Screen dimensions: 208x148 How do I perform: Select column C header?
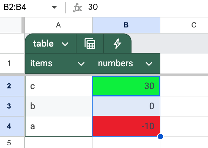[184, 25]
